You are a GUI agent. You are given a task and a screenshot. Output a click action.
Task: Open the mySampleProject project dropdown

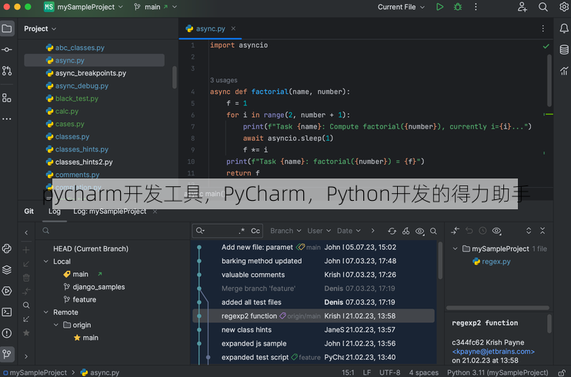(83, 7)
